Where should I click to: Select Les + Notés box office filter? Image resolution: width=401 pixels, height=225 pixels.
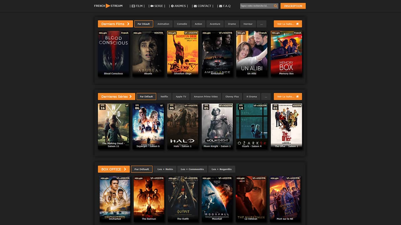pyautogui.click(x=165, y=169)
